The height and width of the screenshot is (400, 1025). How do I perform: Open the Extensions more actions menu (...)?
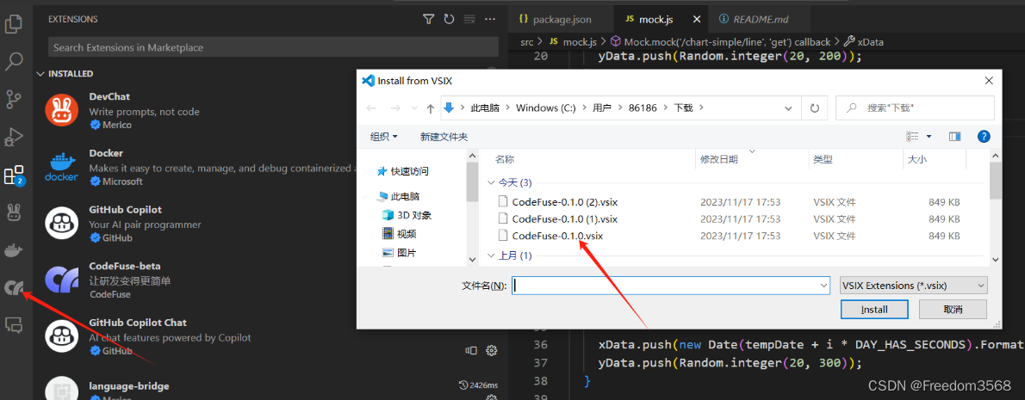[489, 20]
